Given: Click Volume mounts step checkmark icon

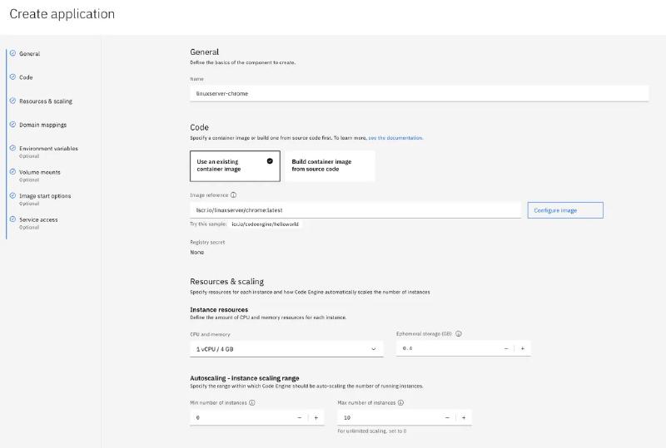Looking at the screenshot, I should [12, 172].
